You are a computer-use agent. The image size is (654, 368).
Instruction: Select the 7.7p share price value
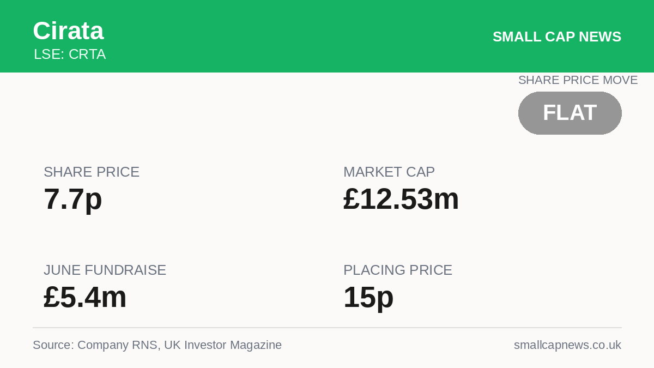[73, 199]
